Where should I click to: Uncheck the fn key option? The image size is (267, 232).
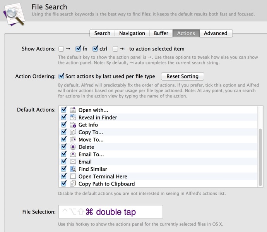click(x=78, y=48)
